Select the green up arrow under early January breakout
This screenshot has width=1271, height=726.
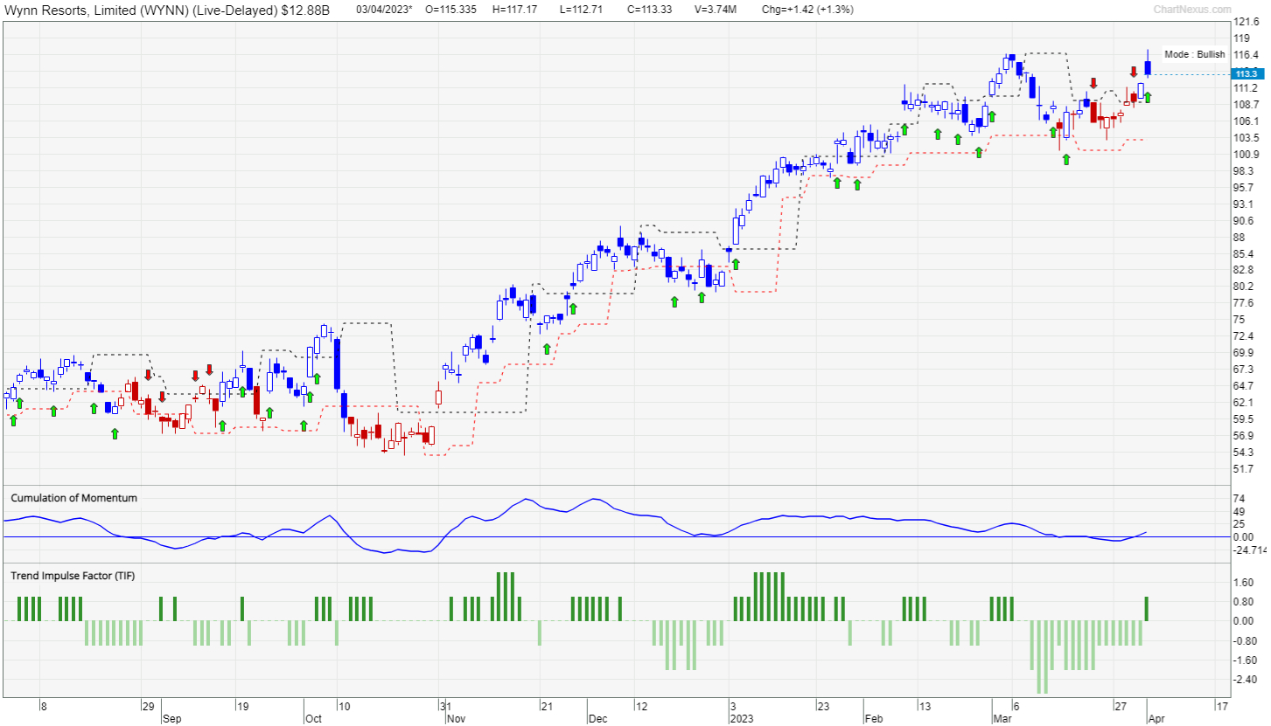point(736,263)
